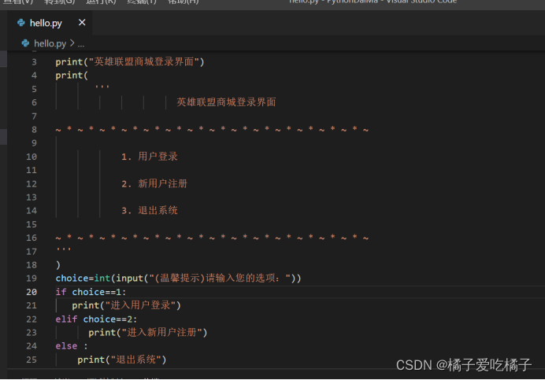Image resolution: width=545 pixels, height=380 pixels.
Task: Close the hello.py editor tab
Action: coord(82,23)
